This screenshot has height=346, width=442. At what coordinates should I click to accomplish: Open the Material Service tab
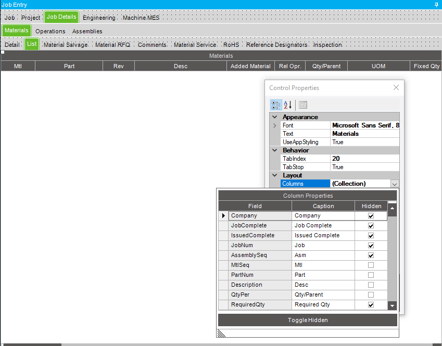point(195,45)
